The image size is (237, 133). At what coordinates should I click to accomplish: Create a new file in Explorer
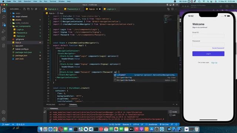pos(24,9)
